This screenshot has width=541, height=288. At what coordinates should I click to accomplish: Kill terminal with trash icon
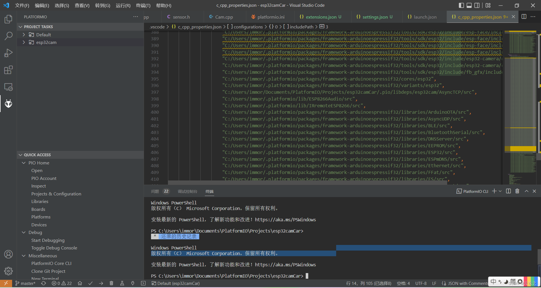pyautogui.click(x=517, y=191)
